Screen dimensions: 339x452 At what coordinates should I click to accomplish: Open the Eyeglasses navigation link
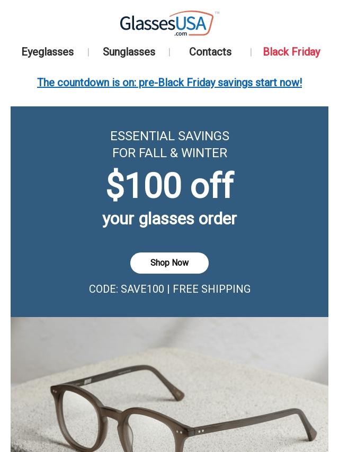coord(48,52)
